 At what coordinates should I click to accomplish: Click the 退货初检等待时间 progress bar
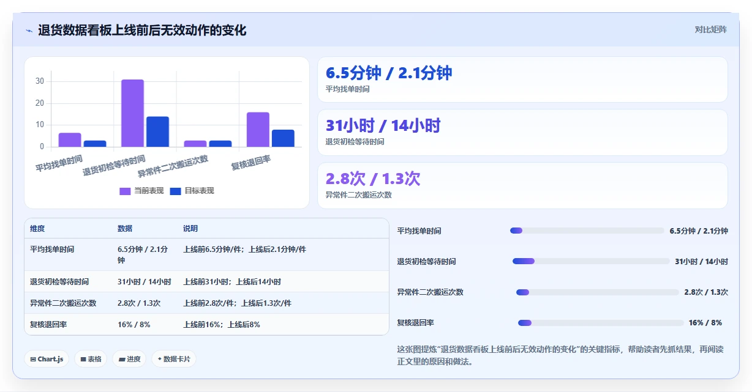coord(592,261)
